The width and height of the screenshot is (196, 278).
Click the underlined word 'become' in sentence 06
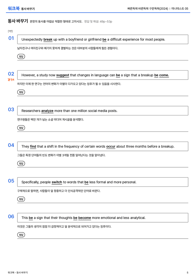[x=84, y=218]
